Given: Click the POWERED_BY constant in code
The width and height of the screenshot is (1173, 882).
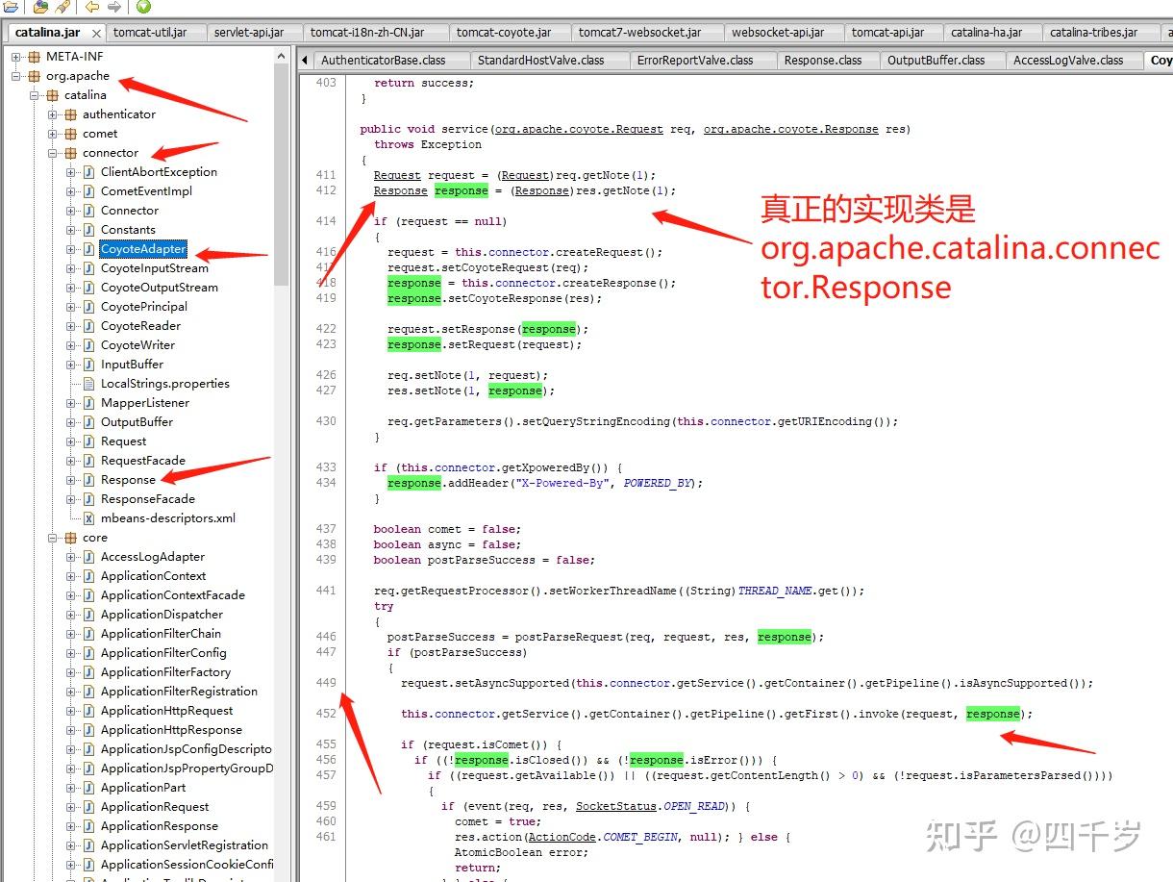Looking at the screenshot, I should tap(659, 483).
